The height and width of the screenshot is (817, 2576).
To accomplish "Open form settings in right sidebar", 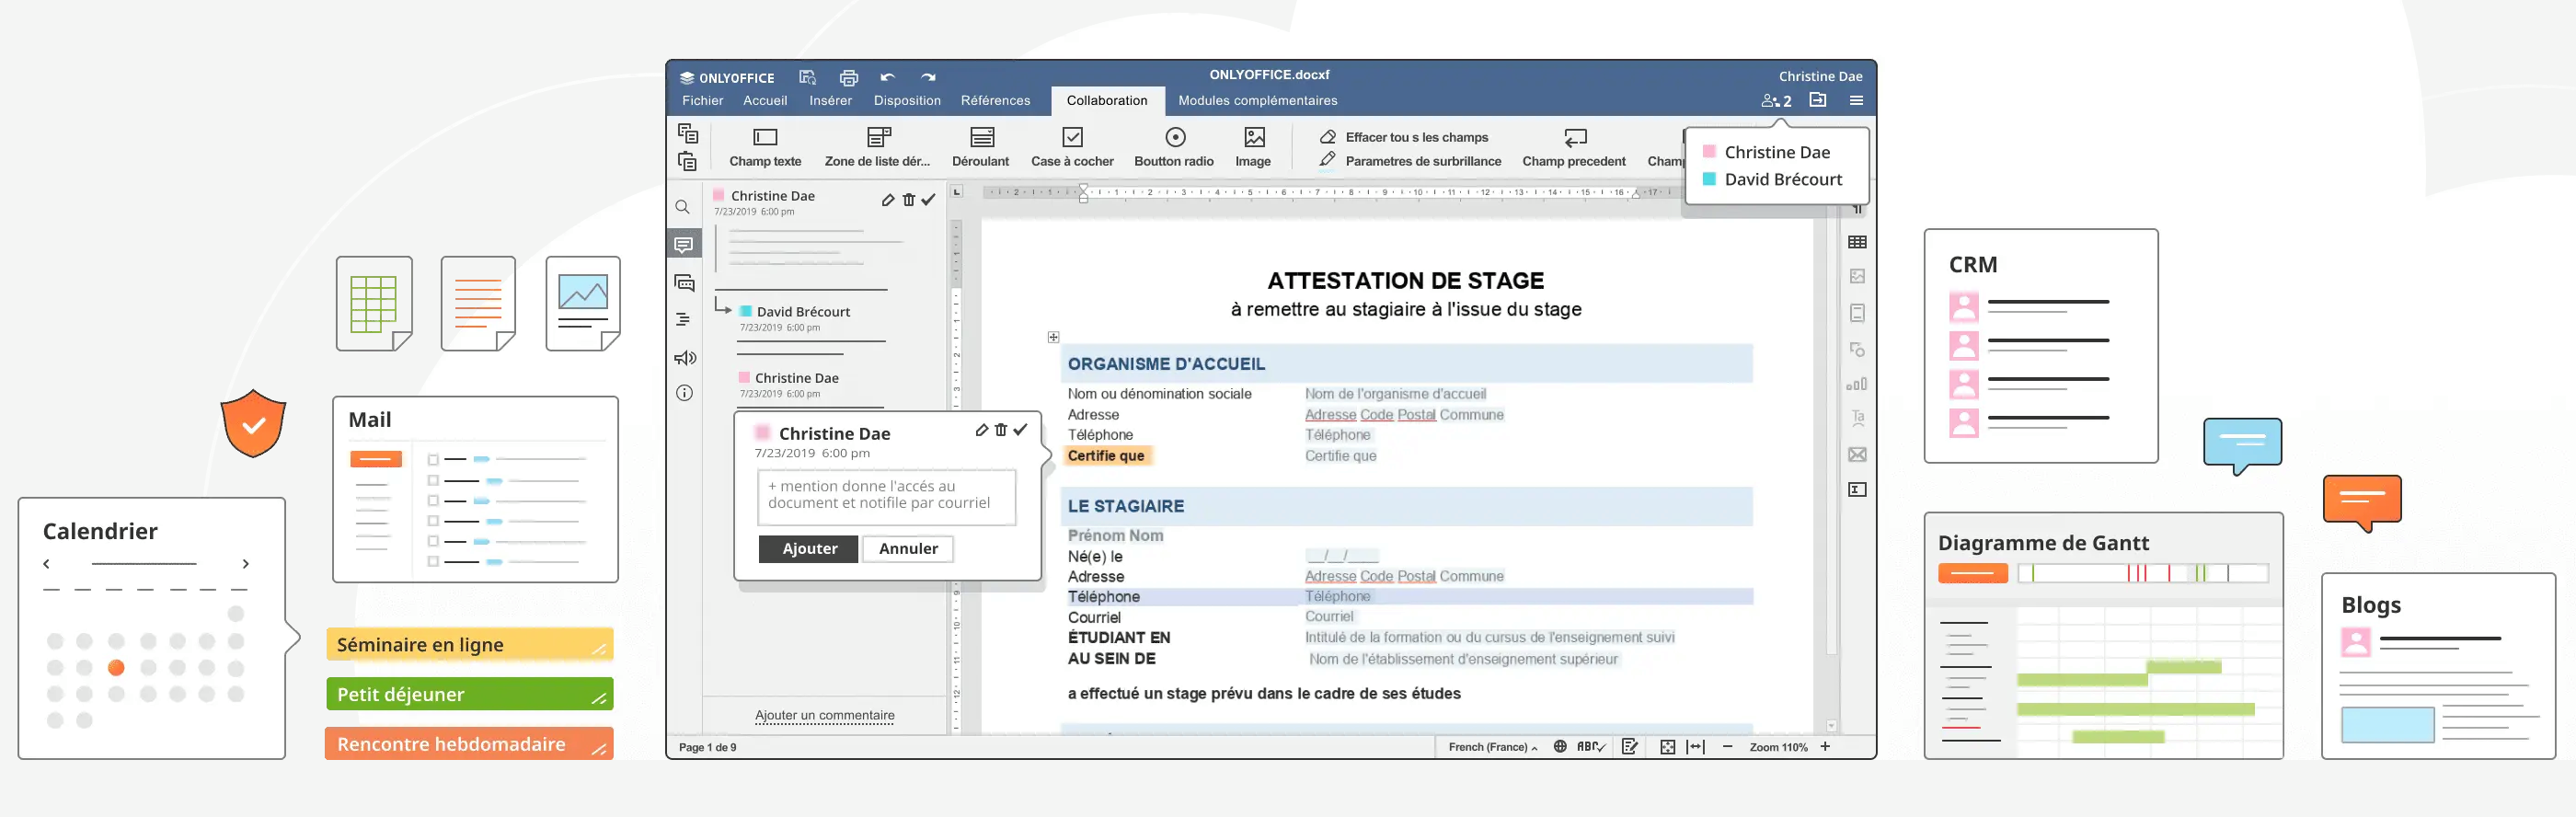I will [1857, 490].
